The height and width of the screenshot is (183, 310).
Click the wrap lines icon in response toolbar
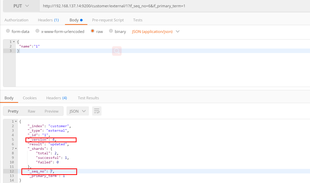97,111
